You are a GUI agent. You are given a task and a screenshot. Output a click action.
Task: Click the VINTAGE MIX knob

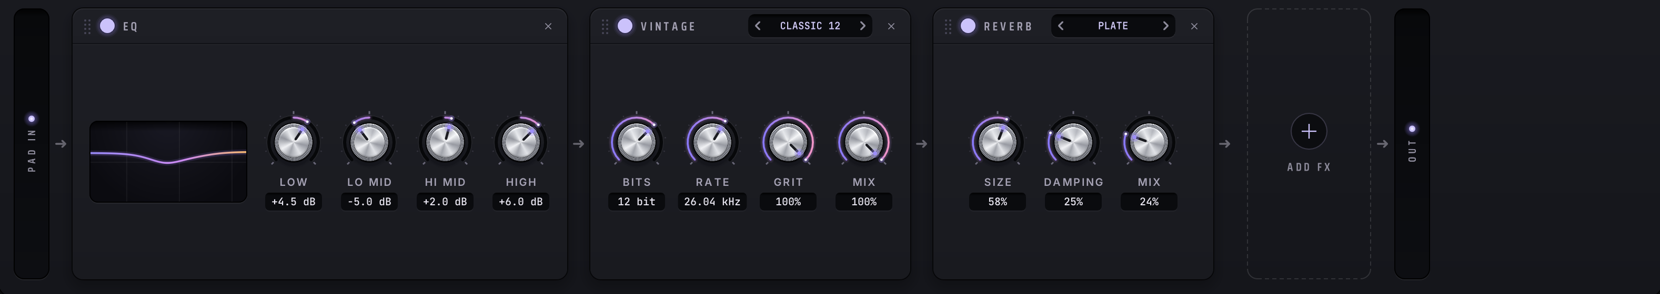click(863, 142)
